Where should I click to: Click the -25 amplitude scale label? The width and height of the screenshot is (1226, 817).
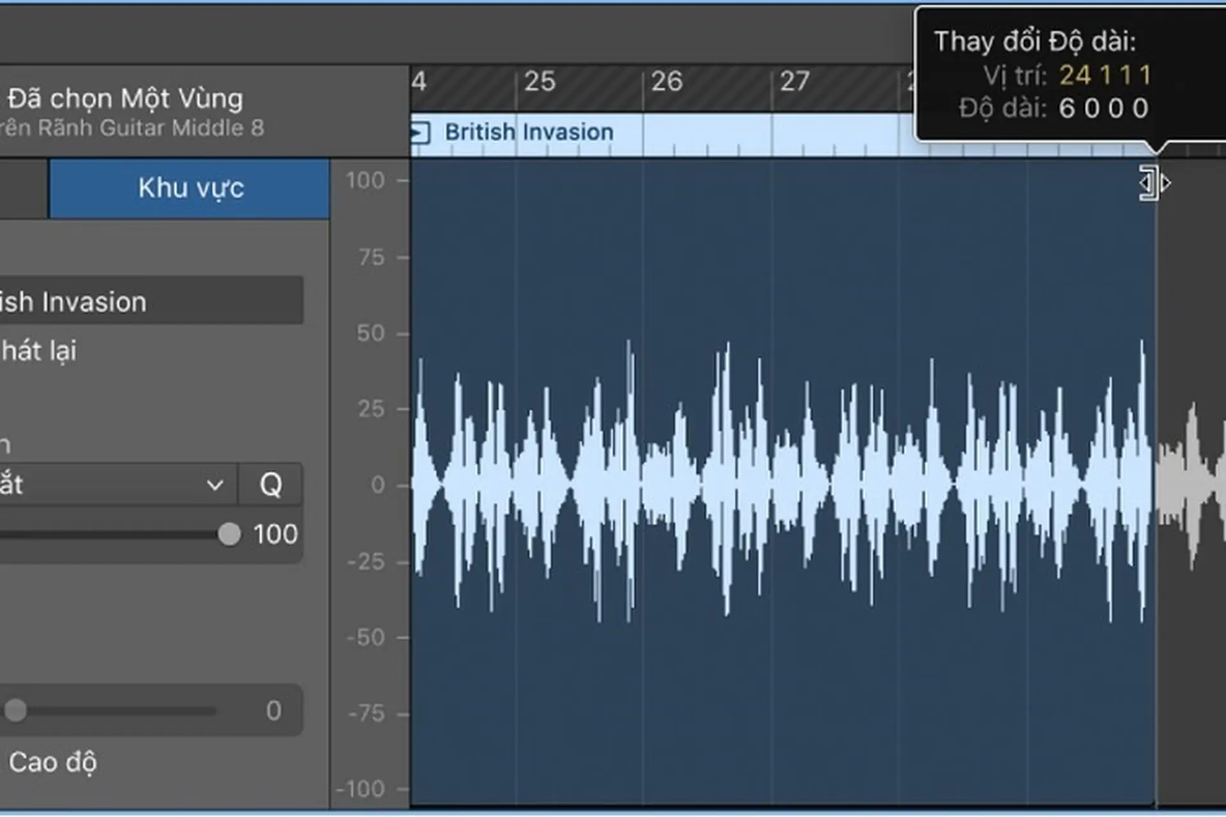tap(367, 562)
